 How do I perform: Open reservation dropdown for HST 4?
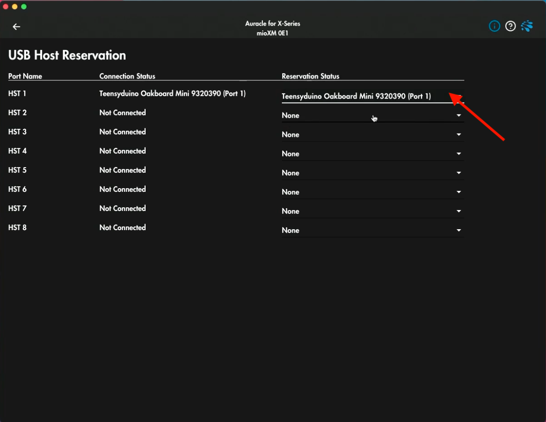pos(372,154)
